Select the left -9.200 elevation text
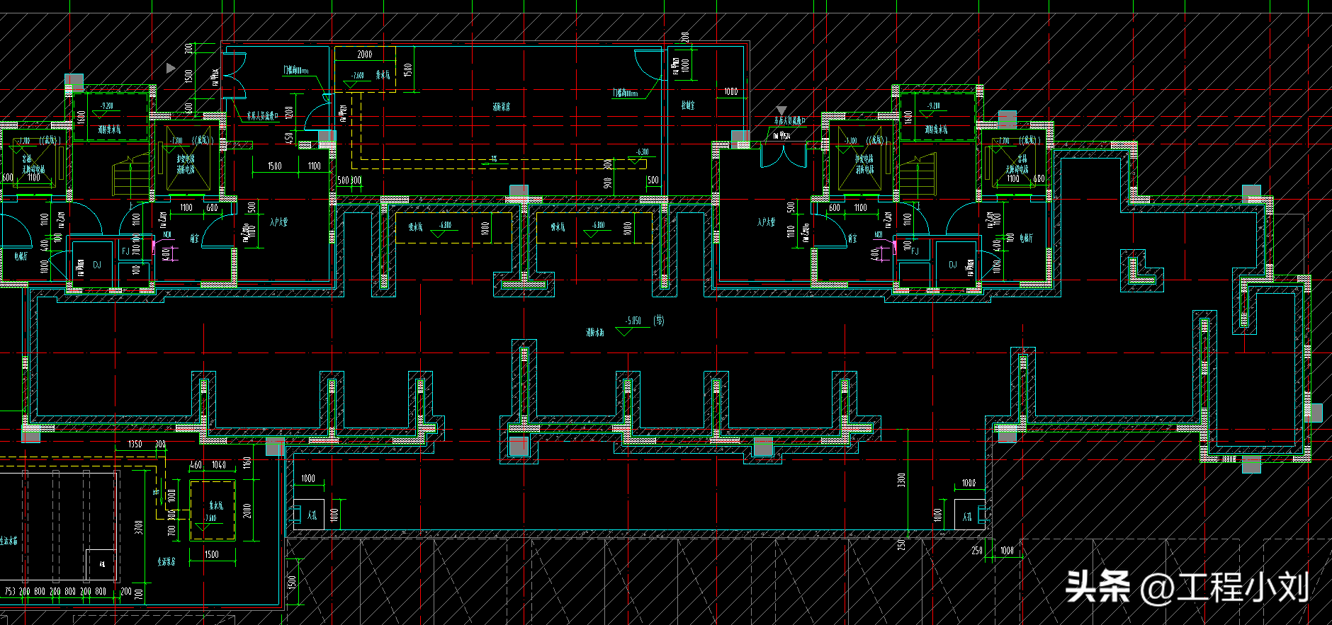 (x=107, y=105)
